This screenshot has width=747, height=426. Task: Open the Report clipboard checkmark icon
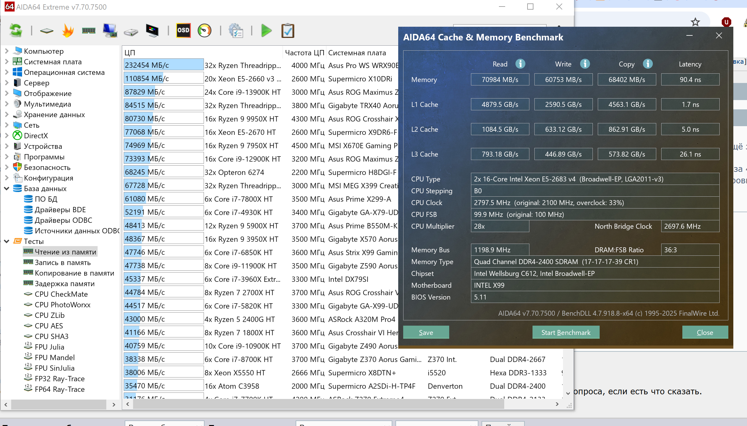[288, 31]
